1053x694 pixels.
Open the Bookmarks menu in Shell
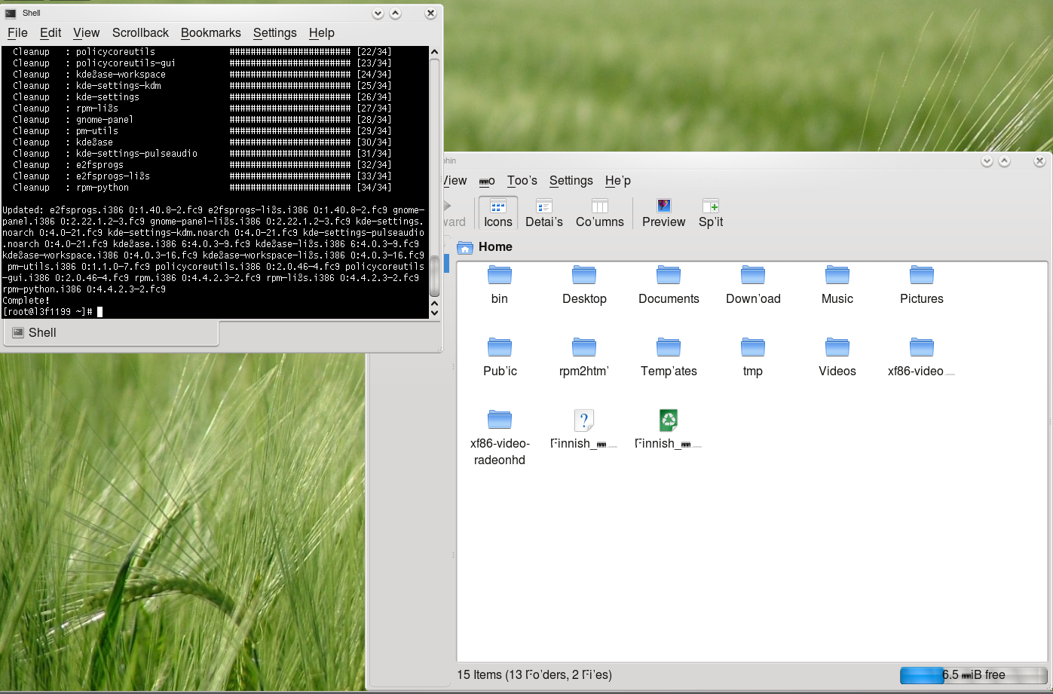point(210,32)
